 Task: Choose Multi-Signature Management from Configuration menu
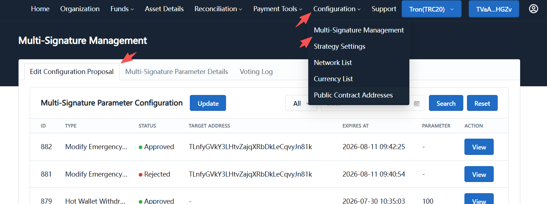click(x=359, y=30)
